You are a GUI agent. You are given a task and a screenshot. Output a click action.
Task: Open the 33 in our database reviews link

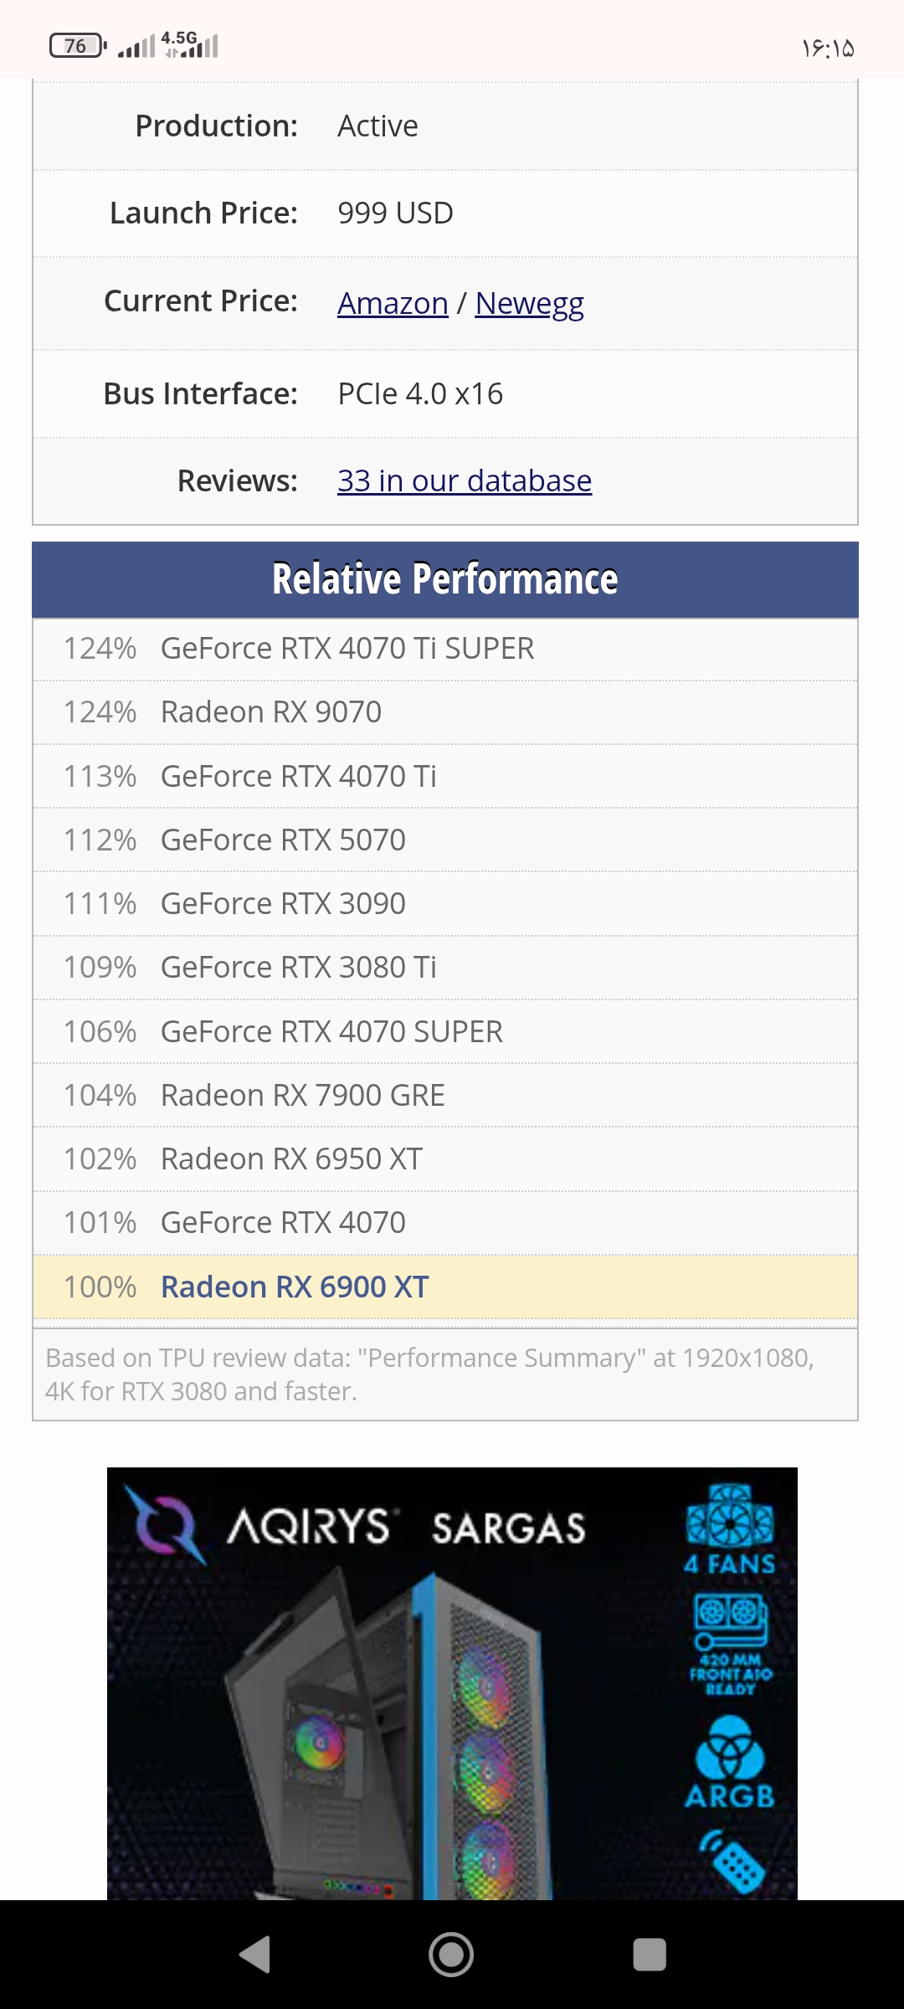point(465,480)
